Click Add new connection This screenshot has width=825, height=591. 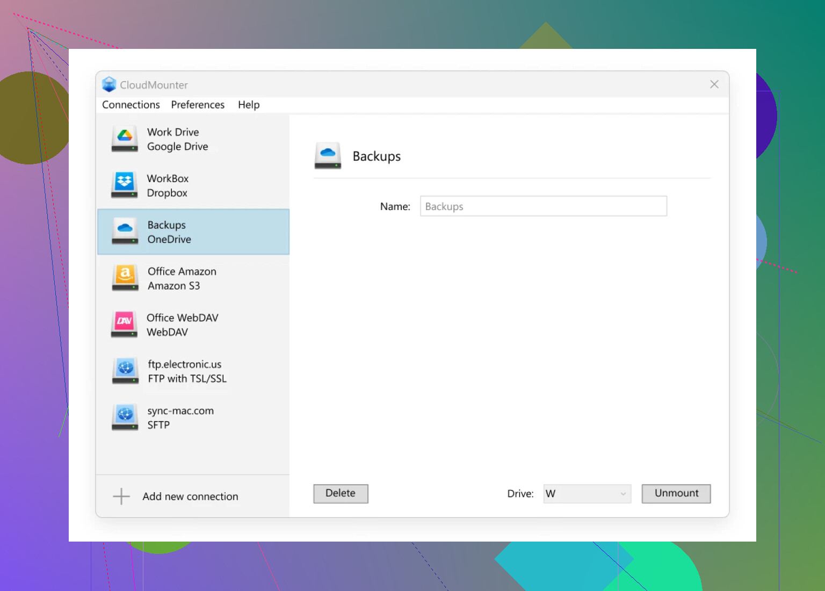190,496
